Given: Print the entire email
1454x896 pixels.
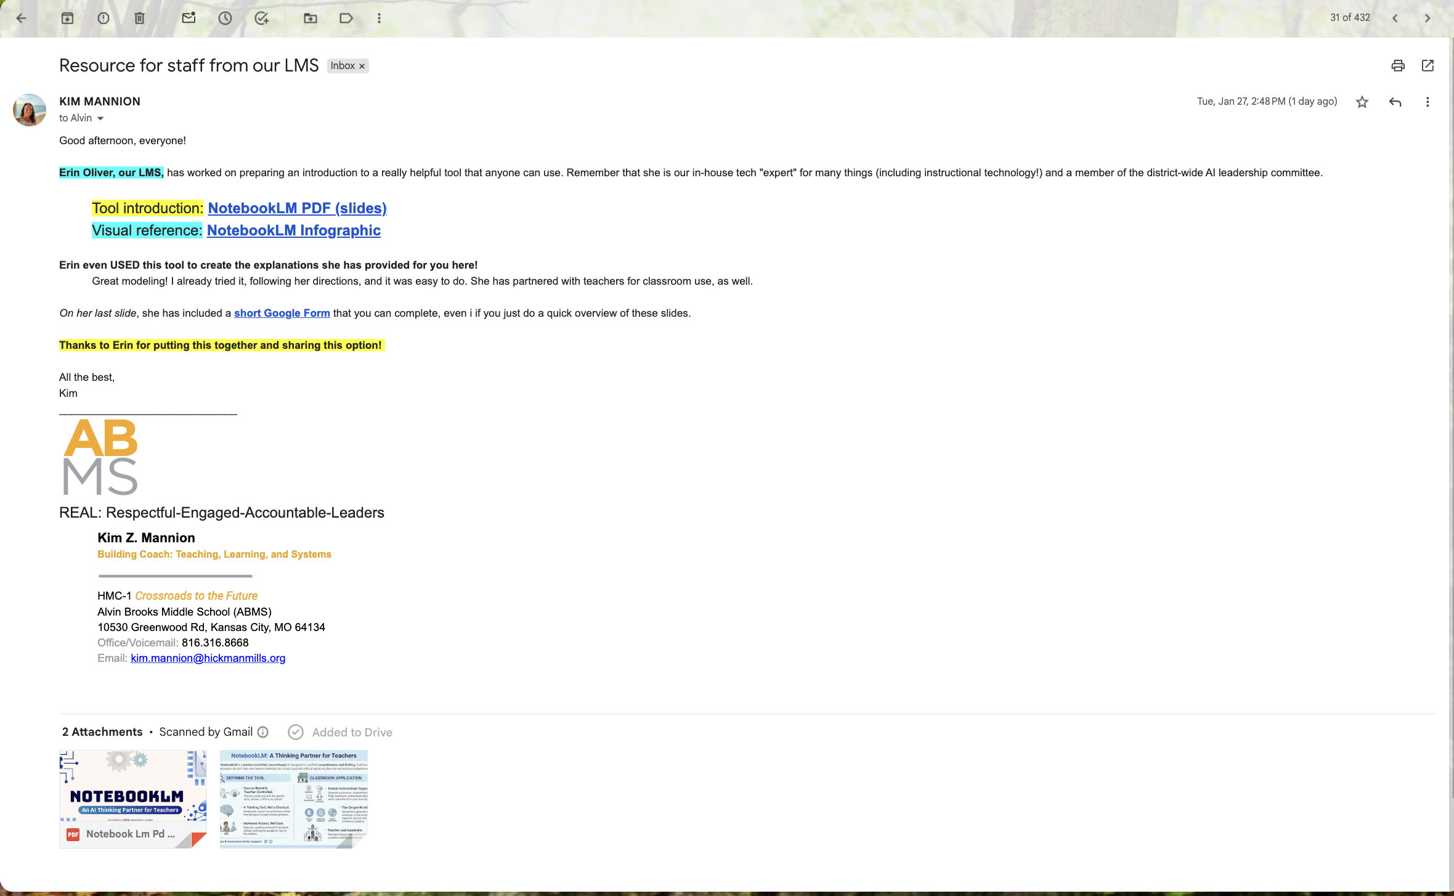Looking at the screenshot, I should click(1398, 66).
